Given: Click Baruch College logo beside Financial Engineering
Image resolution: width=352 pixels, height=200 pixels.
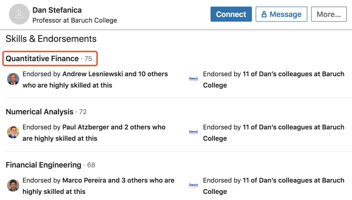Looking at the screenshot, I should click(194, 186).
